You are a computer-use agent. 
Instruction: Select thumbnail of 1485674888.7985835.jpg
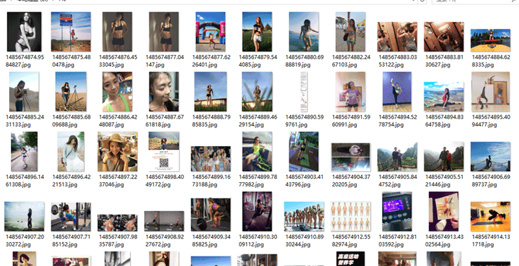[210, 91]
